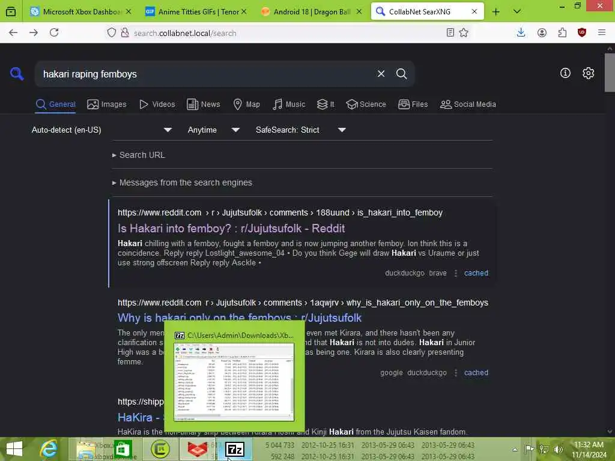Open the Windows Start button
This screenshot has width=615, height=461.
(x=14, y=449)
